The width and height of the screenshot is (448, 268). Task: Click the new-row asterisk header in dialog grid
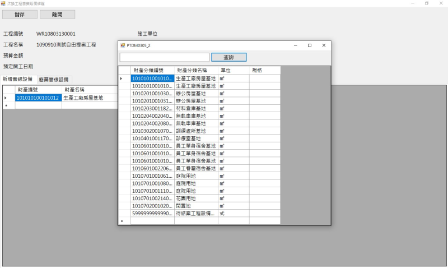point(124,221)
